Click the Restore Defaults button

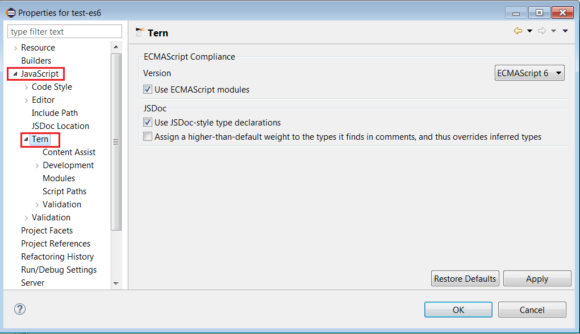point(465,278)
